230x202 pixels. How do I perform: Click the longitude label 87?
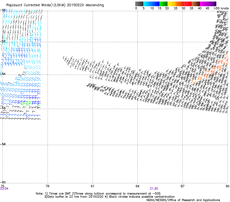coord(182,186)
